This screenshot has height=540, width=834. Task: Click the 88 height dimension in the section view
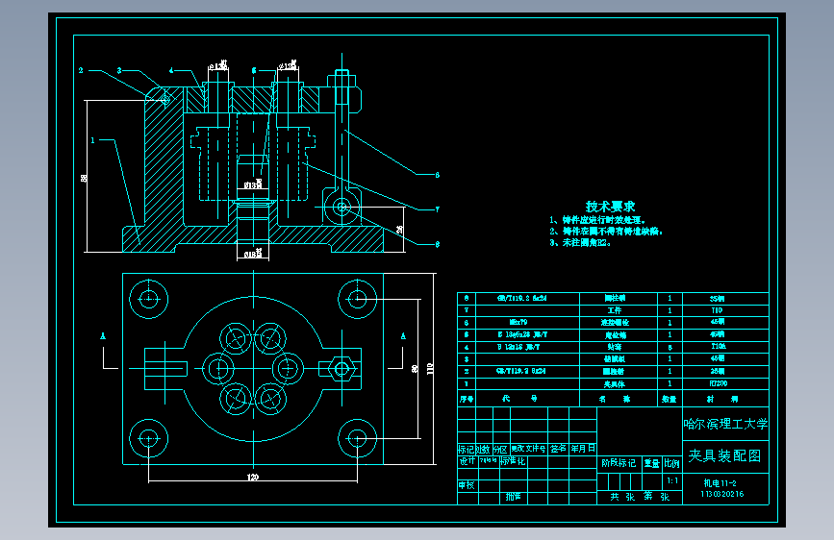pos(84,178)
